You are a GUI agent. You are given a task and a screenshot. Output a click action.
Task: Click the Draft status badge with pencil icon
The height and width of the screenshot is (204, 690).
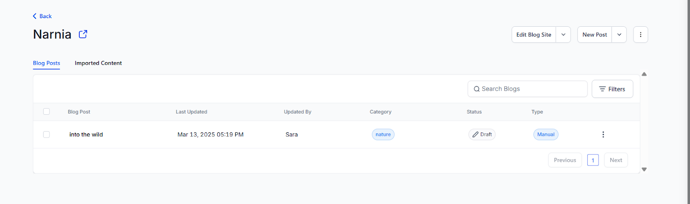482,135
